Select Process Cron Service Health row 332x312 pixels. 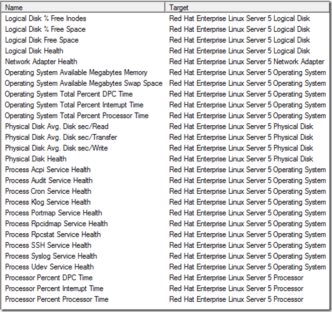click(x=165, y=191)
